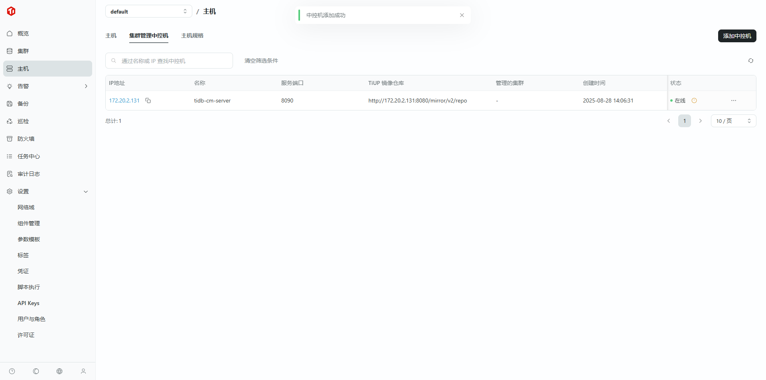Screen dimensions: 766x380
Task: Open 用户与角色 in settings menu
Action: click(32, 319)
